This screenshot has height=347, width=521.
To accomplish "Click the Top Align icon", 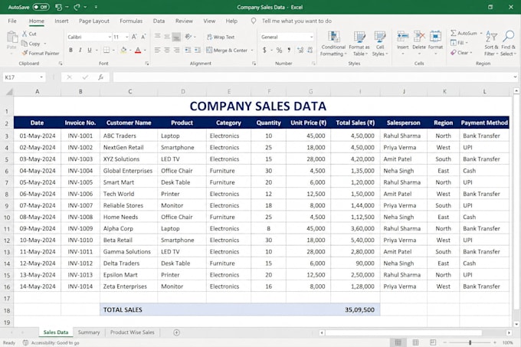I will pos(158,37).
